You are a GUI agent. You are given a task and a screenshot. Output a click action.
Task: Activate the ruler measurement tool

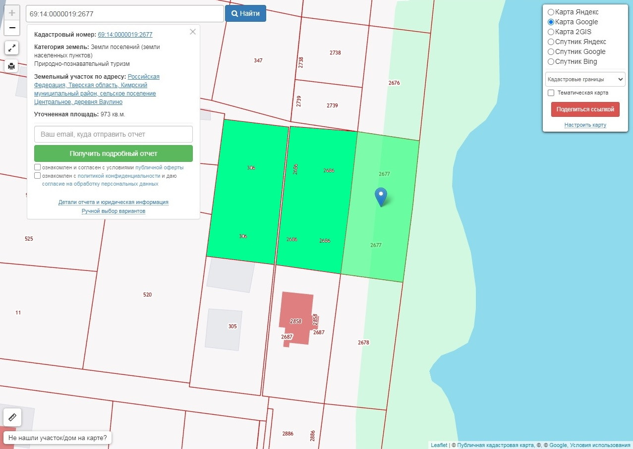click(x=13, y=417)
